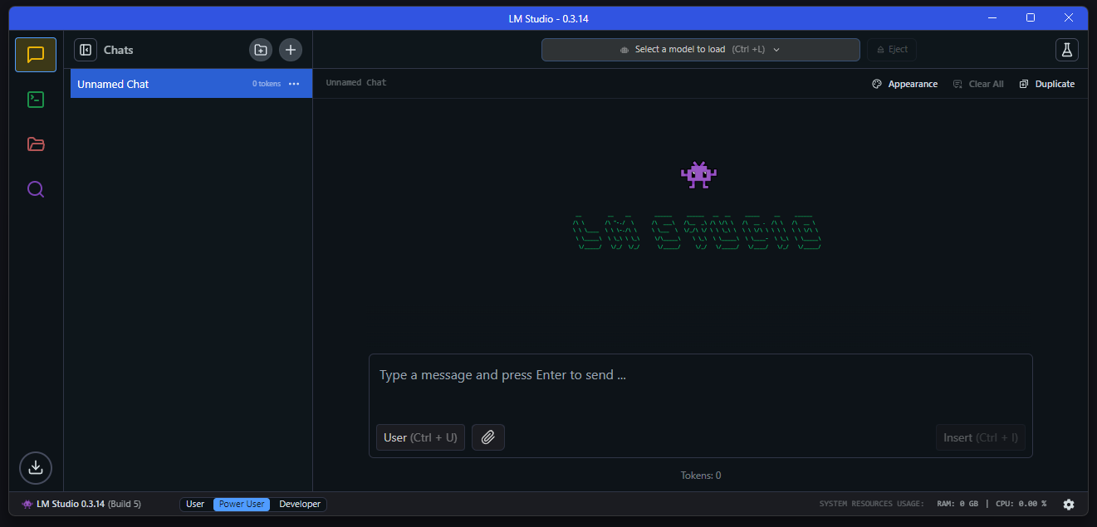The height and width of the screenshot is (527, 1097).
Task: Open app settings gear icon
Action: [x=1069, y=504]
